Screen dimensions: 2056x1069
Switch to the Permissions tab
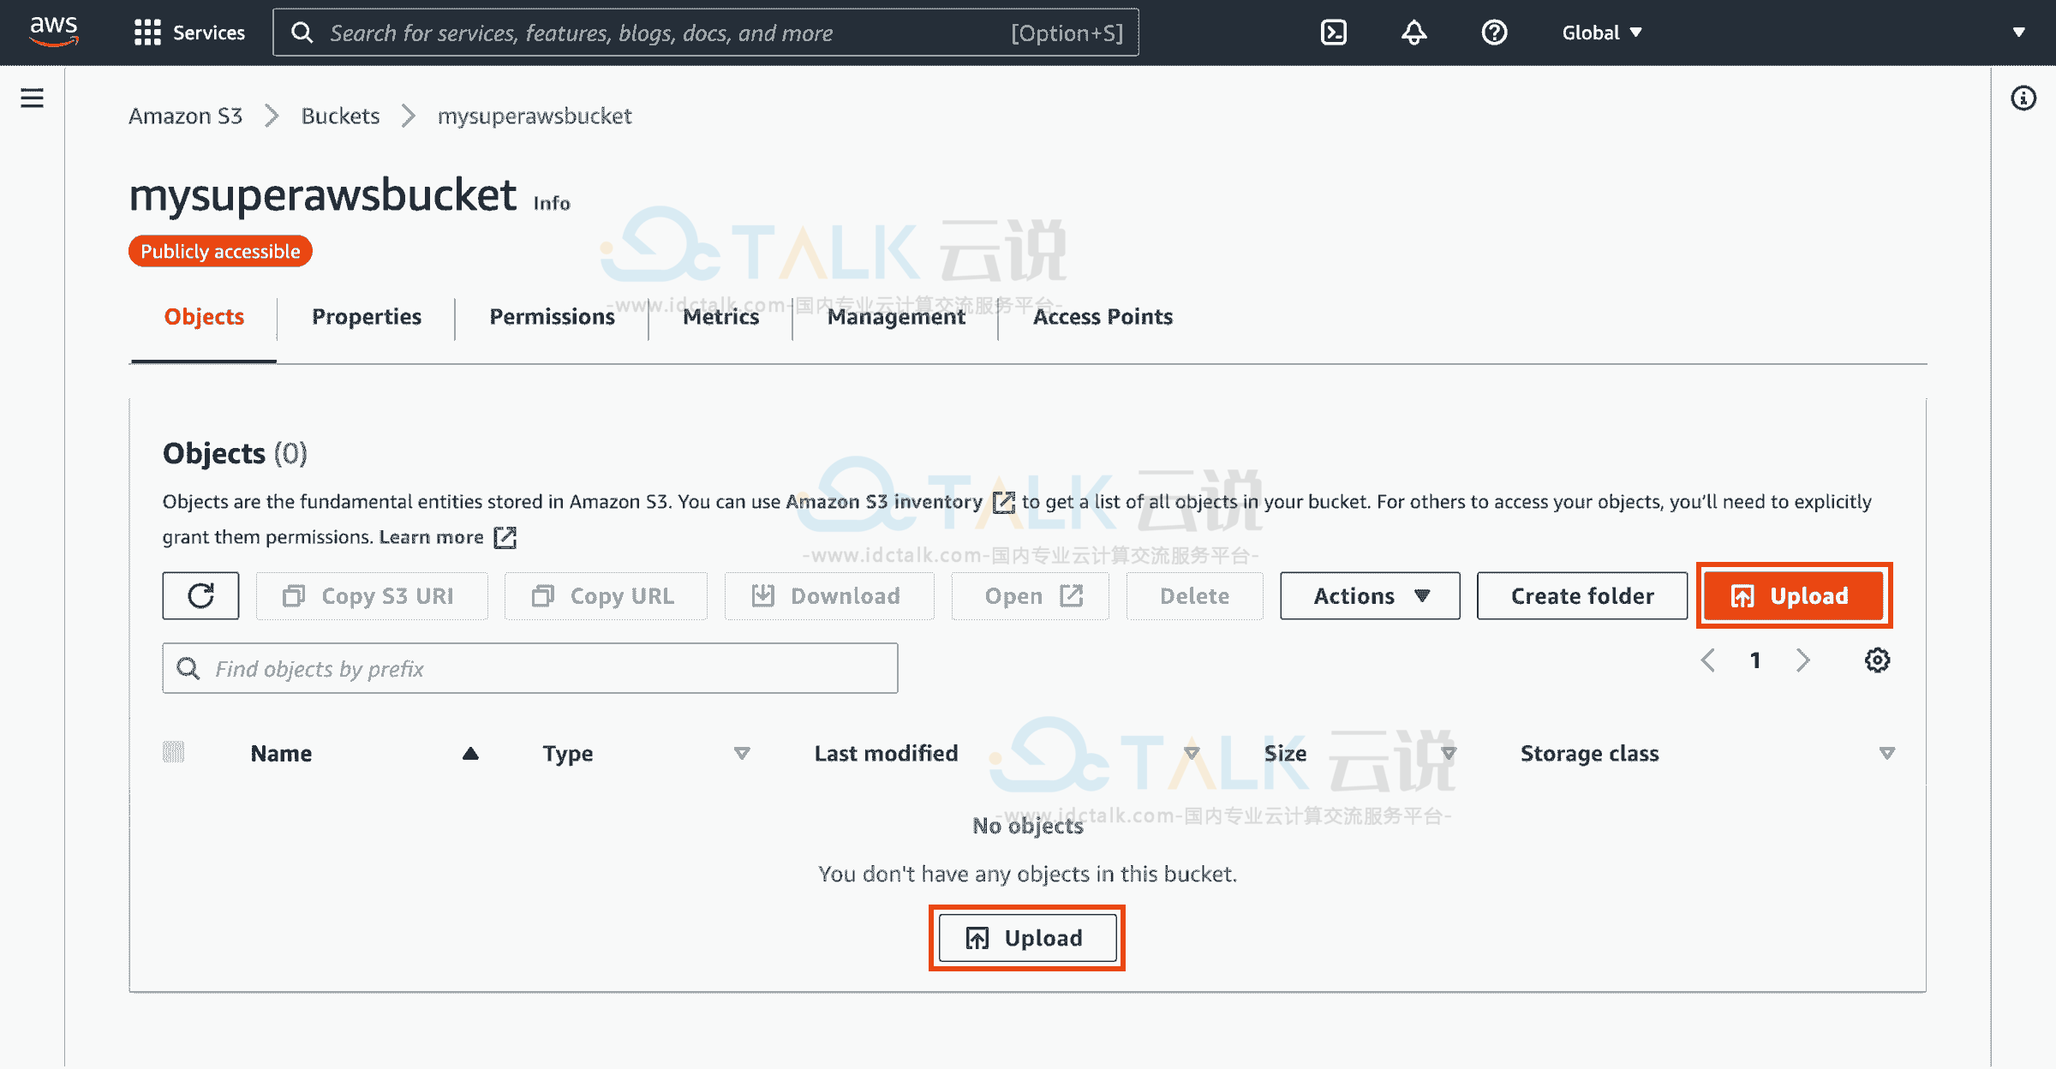click(552, 316)
